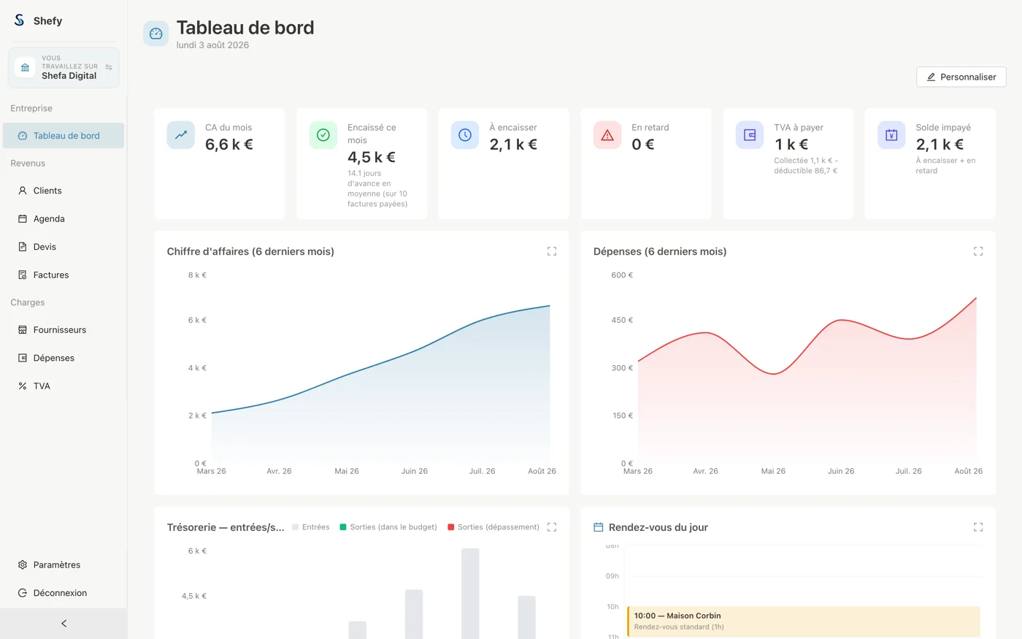Click the CA du mois value 6,6 k €
This screenshot has height=639, width=1022.
click(229, 145)
